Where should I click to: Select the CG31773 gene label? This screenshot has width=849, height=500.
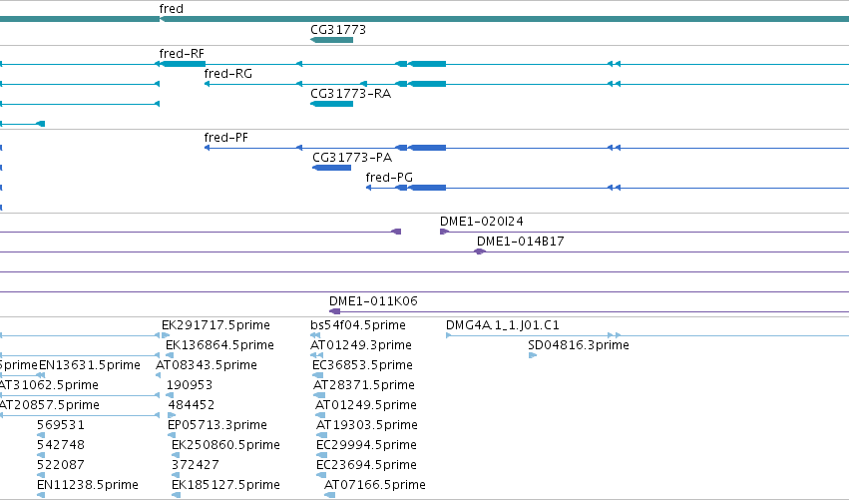pyautogui.click(x=338, y=29)
